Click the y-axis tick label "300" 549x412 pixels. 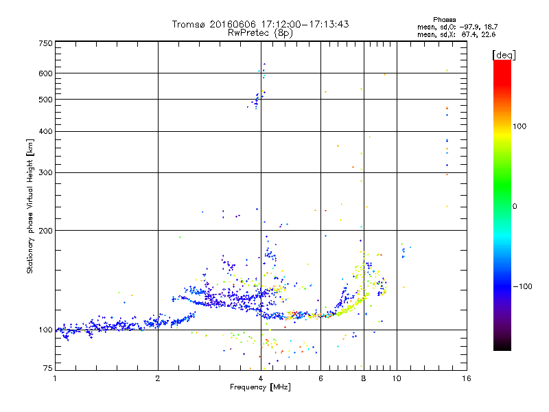click(45, 173)
